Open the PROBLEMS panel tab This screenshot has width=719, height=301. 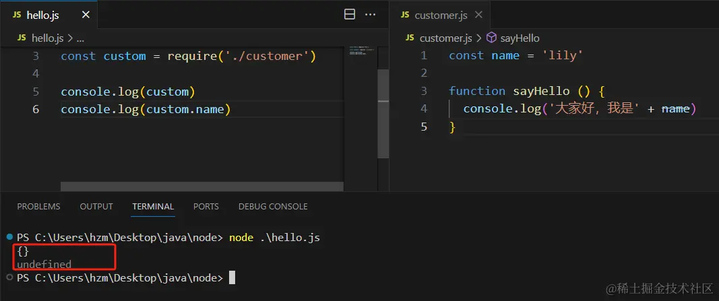(x=38, y=207)
